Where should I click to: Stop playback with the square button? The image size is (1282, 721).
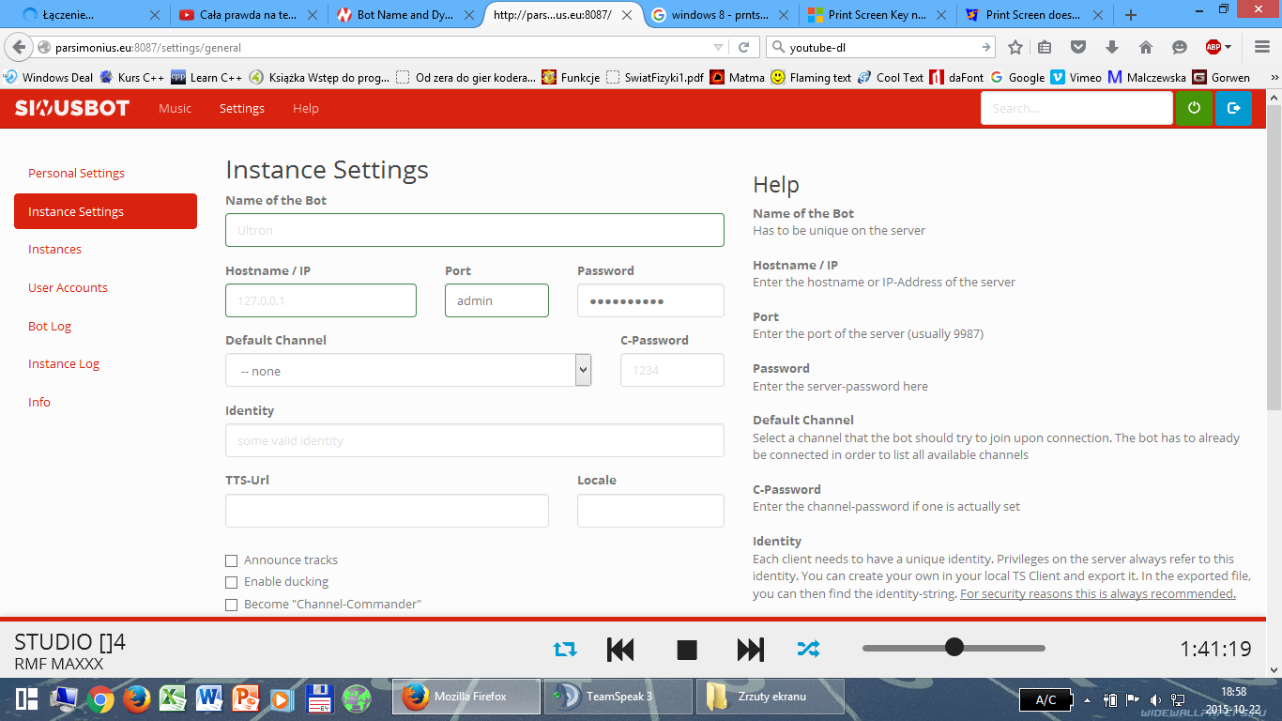click(687, 650)
